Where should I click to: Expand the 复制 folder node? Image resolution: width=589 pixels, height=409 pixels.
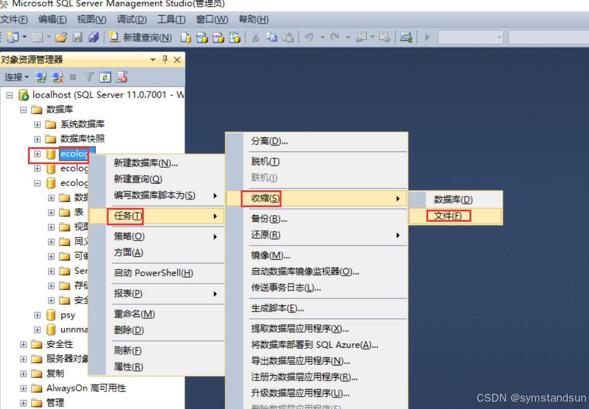tap(23, 374)
